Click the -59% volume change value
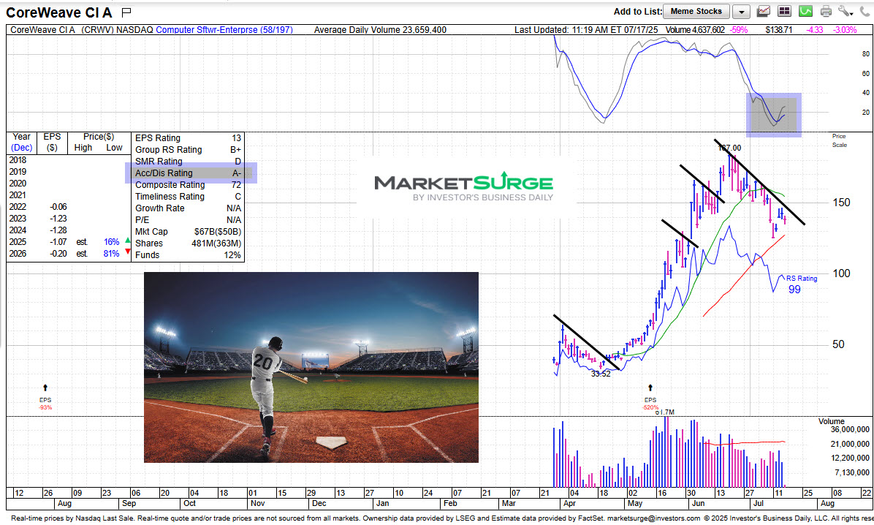Viewport: 874px width, 525px height. point(739,29)
